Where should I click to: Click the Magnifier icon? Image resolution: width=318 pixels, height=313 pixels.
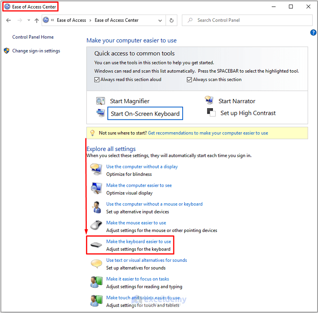coord(100,101)
